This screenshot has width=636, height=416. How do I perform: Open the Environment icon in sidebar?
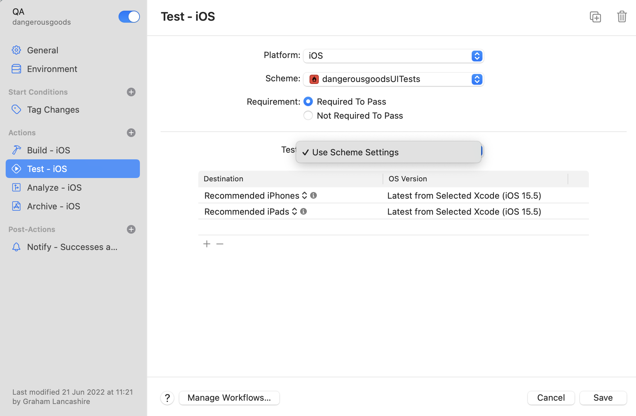click(16, 69)
